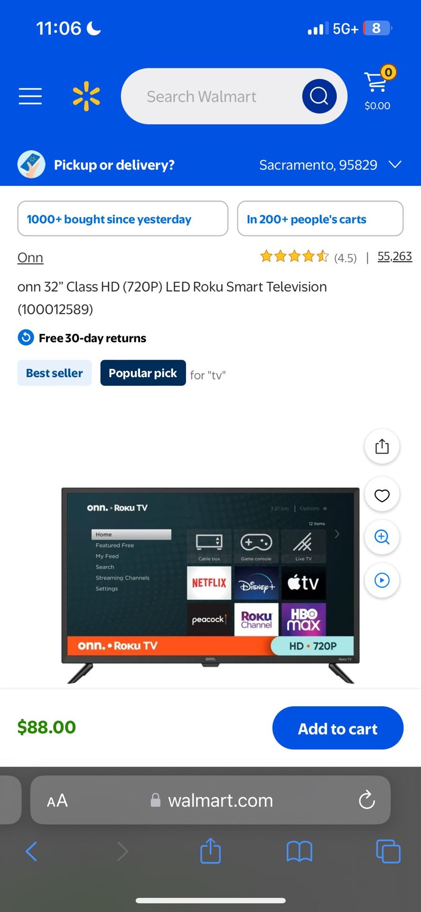Viewport: 421px width, 912px height.
Task: Zoom into the product image
Action: pos(382,537)
